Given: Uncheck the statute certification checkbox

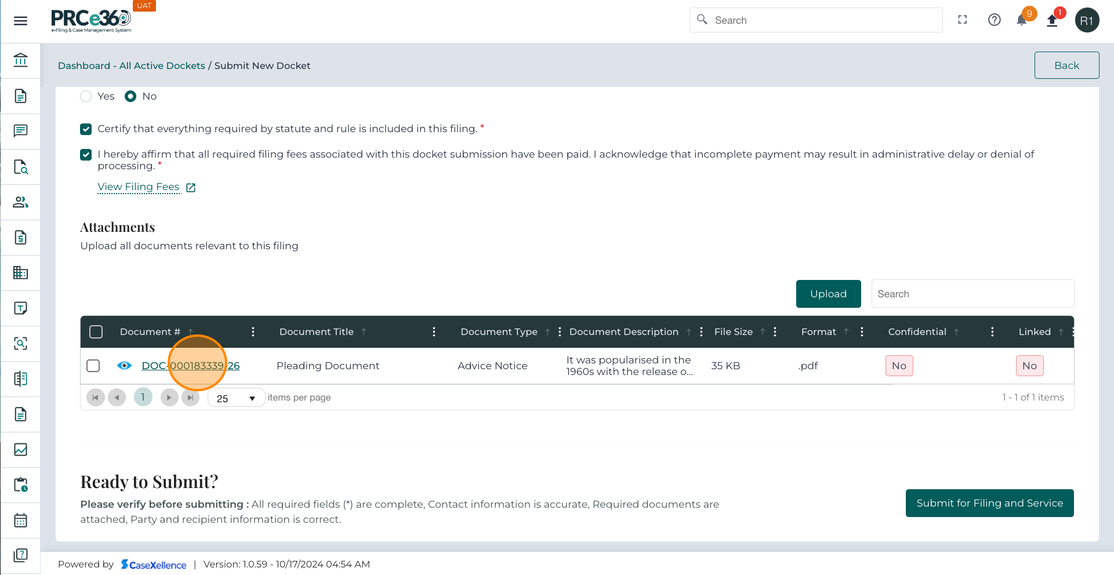Looking at the screenshot, I should (86, 129).
